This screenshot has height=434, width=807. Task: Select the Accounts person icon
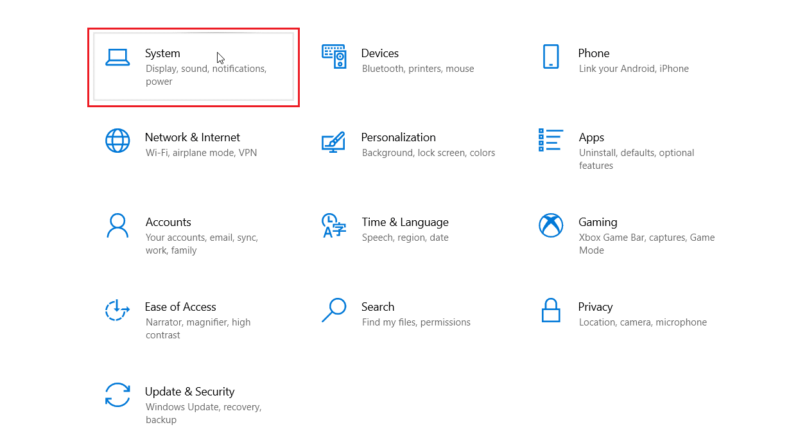pos(117,225)
